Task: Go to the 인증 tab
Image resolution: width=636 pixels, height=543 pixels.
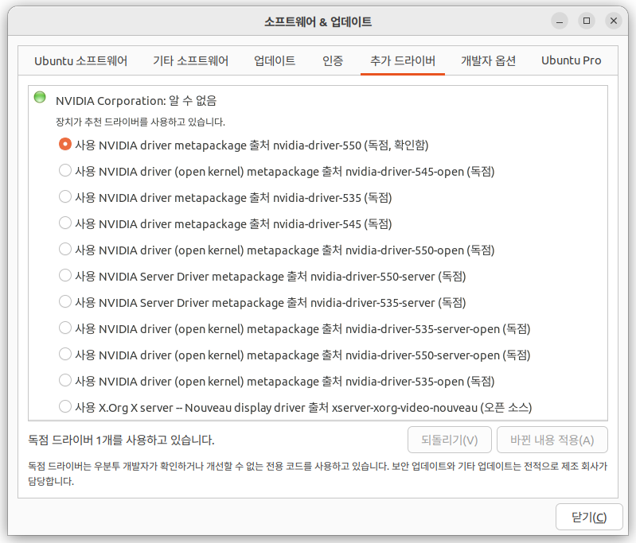Action: [x=333, y=60]
